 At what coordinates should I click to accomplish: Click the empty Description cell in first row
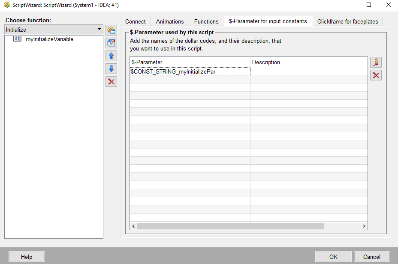(308, 71)
